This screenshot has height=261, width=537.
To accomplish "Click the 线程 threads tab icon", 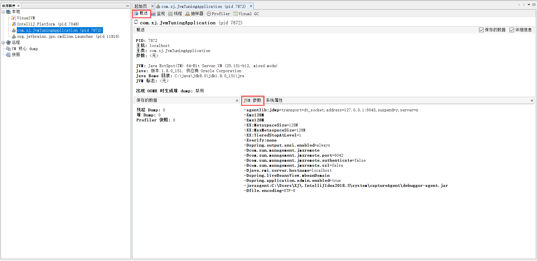I will [170, 14].
